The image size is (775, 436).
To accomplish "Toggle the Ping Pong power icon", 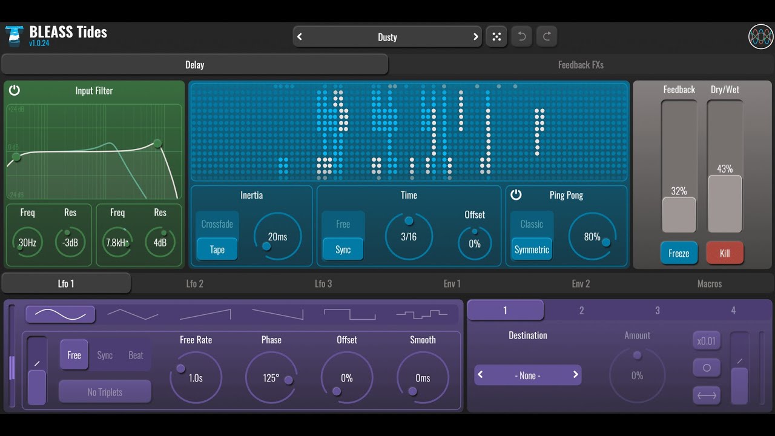I will 516,194.
